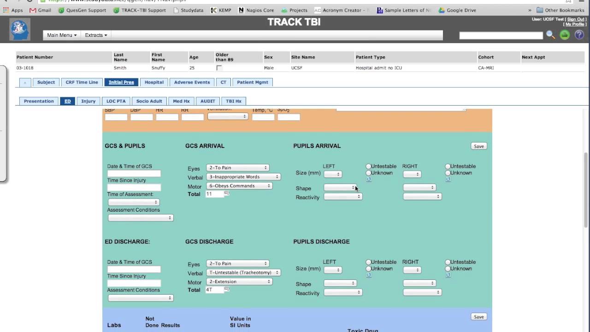Open the Acronym Creator bookmark

click(x=342, y=10)
